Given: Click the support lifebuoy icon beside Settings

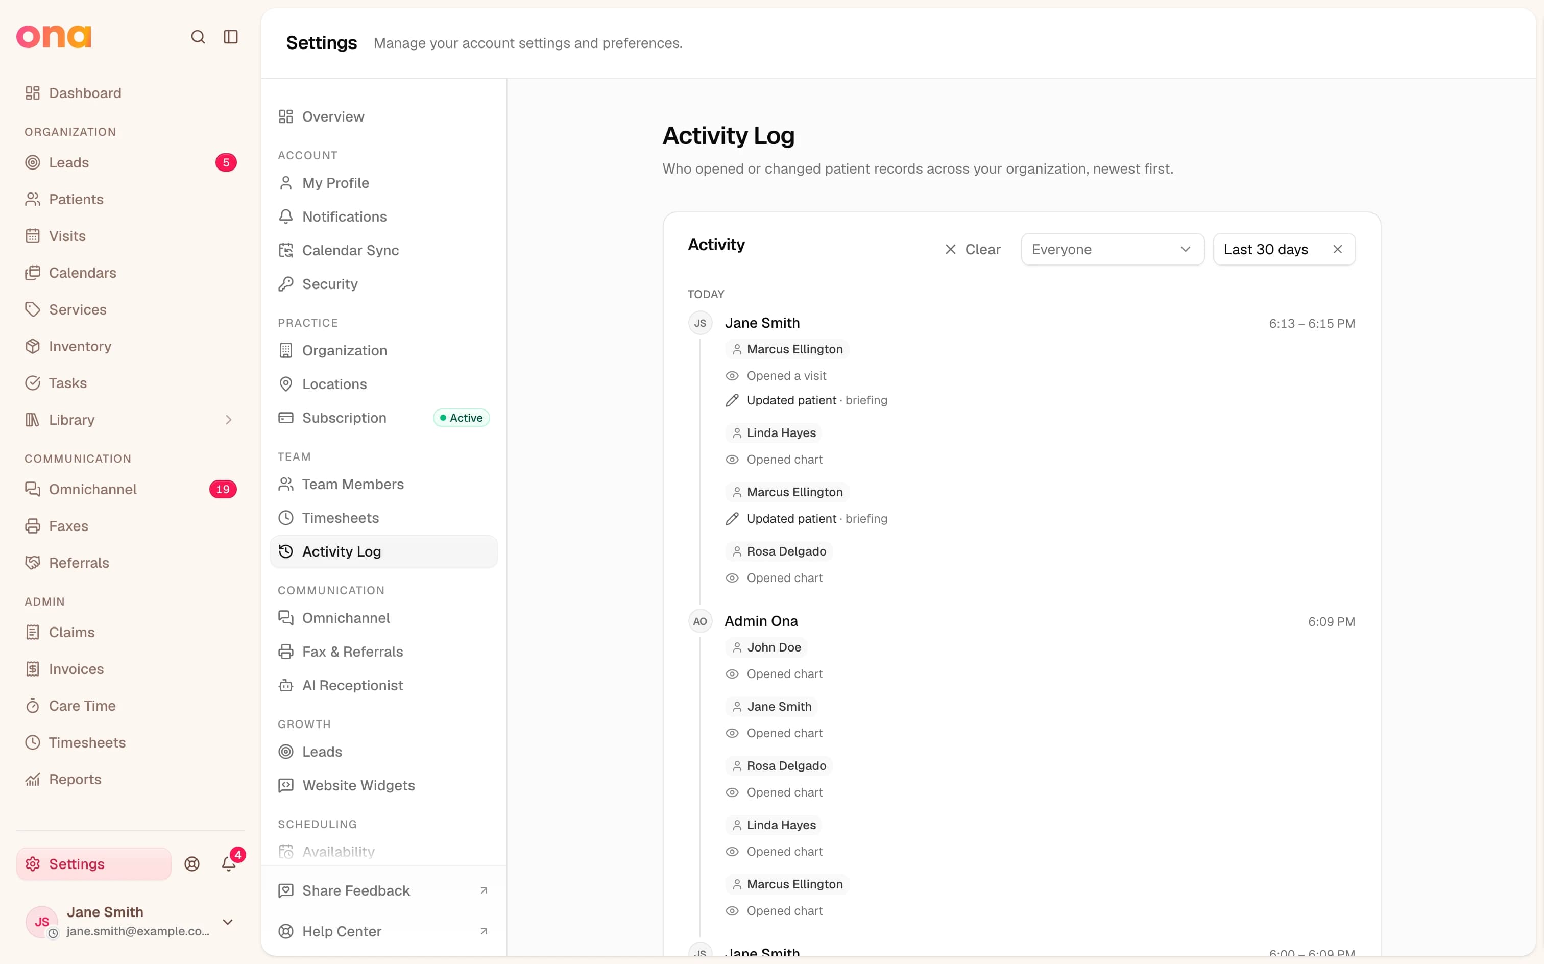Looking at the screenshot, I should [x=192, y=863].
